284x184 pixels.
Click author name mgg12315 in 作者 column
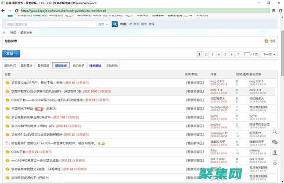[217, 82]
